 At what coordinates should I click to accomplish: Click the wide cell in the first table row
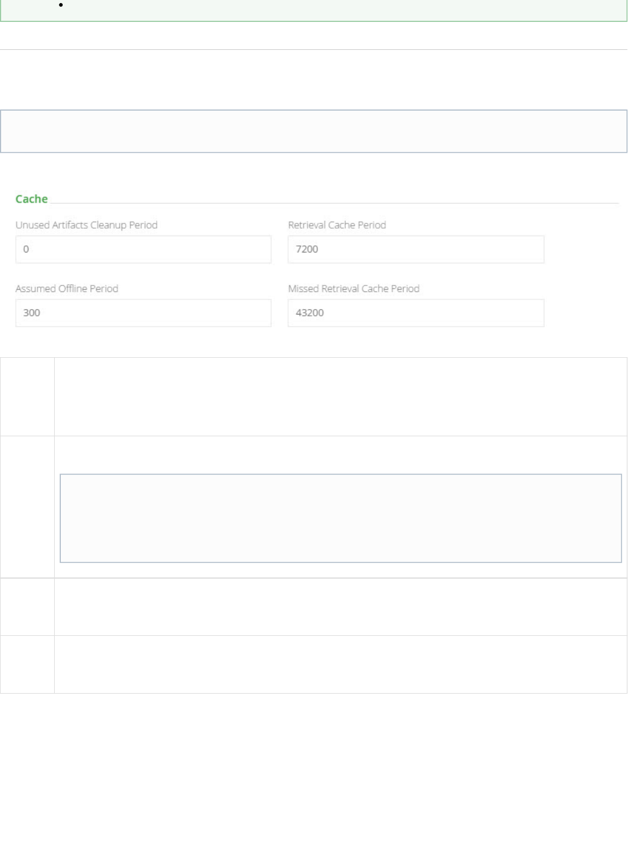[x=340, y=397]
